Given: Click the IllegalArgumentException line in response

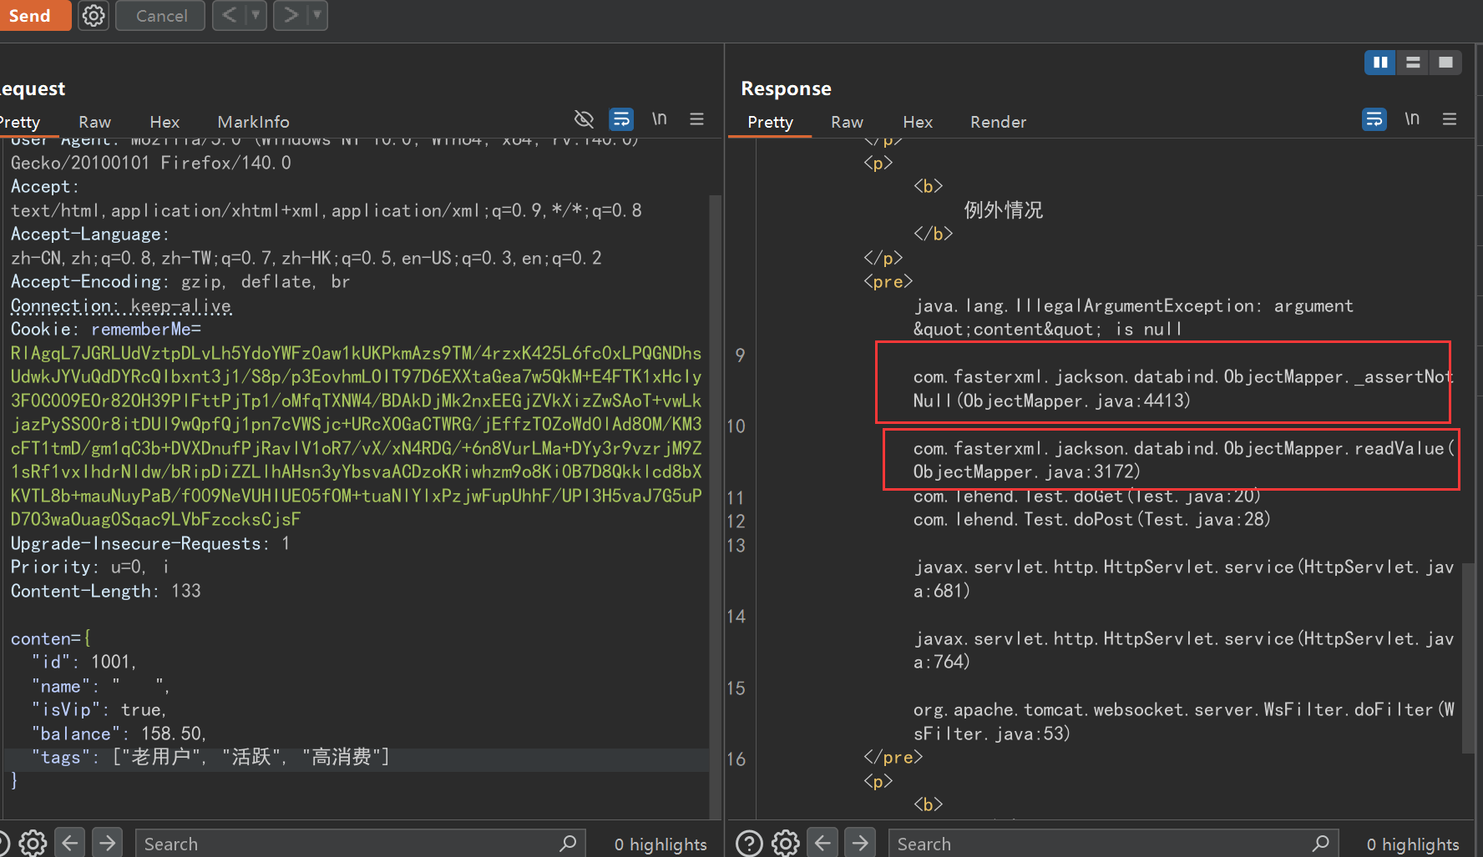Looking at the screenshot, I should (1133, 318).
